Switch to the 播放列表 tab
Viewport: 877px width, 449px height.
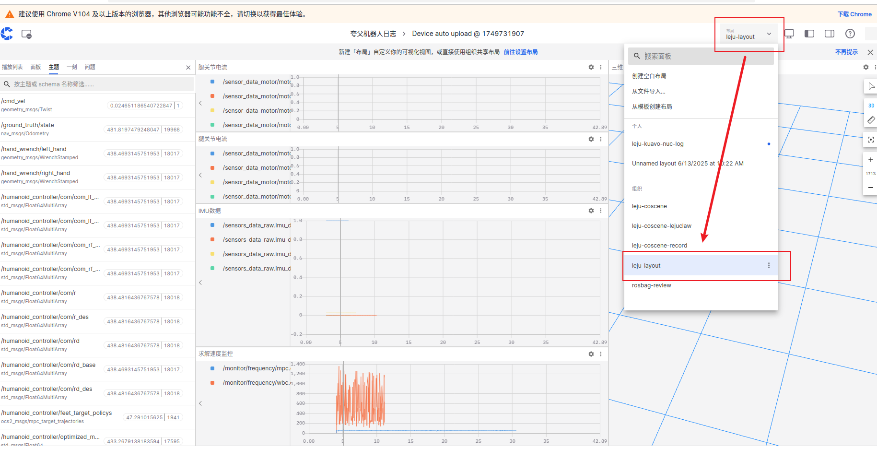pos(12,67)
